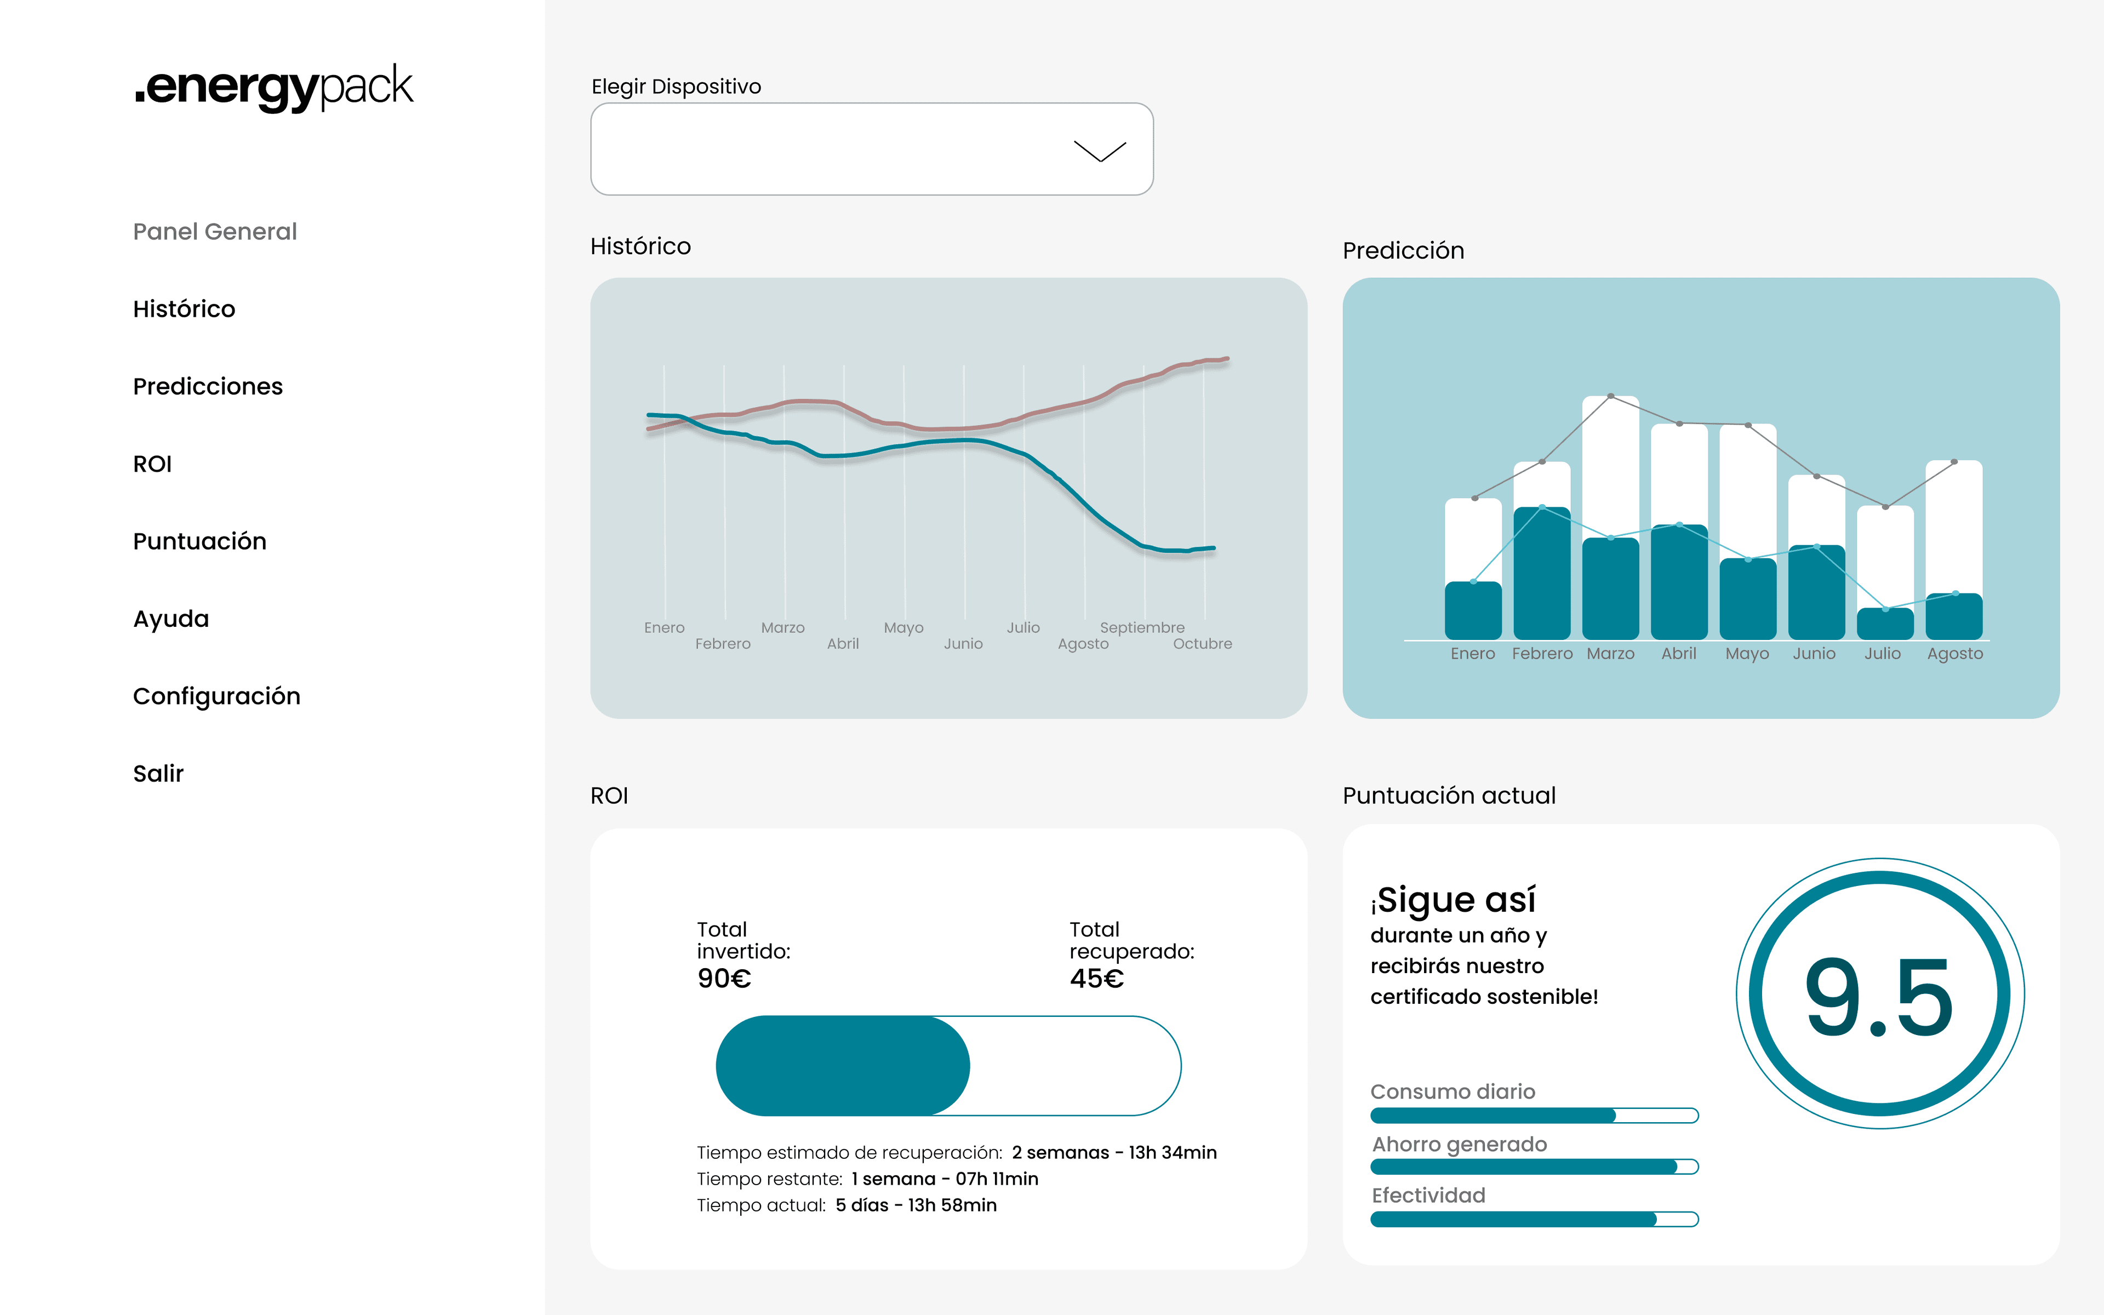This screenshot has height=1315, width=2104.
Task: Click the Consumo diario progress bar
Action: (x=1535, y=1115)
